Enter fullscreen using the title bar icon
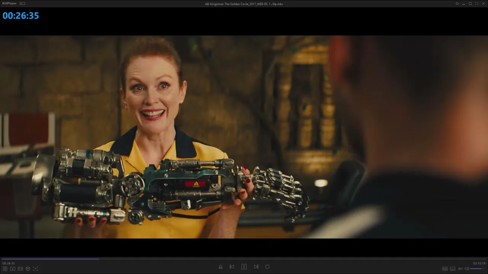 tap(477, 4)
